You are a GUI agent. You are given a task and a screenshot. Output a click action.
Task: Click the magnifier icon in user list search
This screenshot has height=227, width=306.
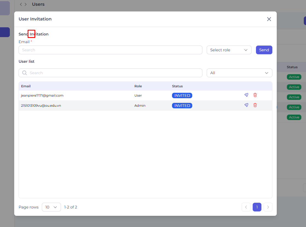click(x=25, y=73)
